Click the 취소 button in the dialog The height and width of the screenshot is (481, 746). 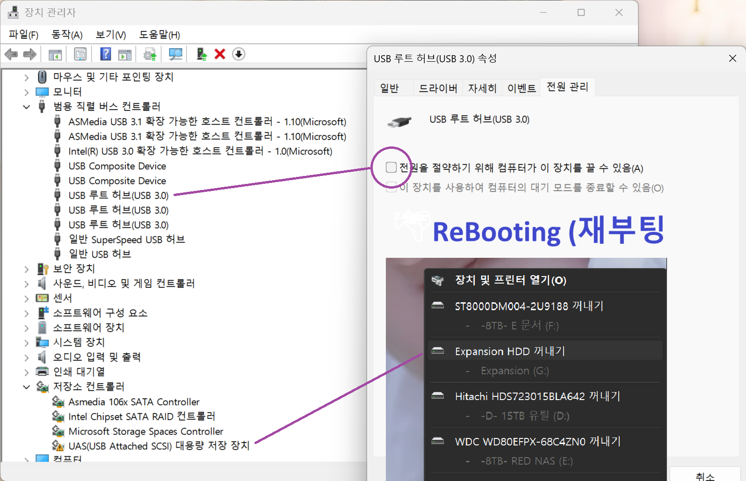click(x=704, y=476)
